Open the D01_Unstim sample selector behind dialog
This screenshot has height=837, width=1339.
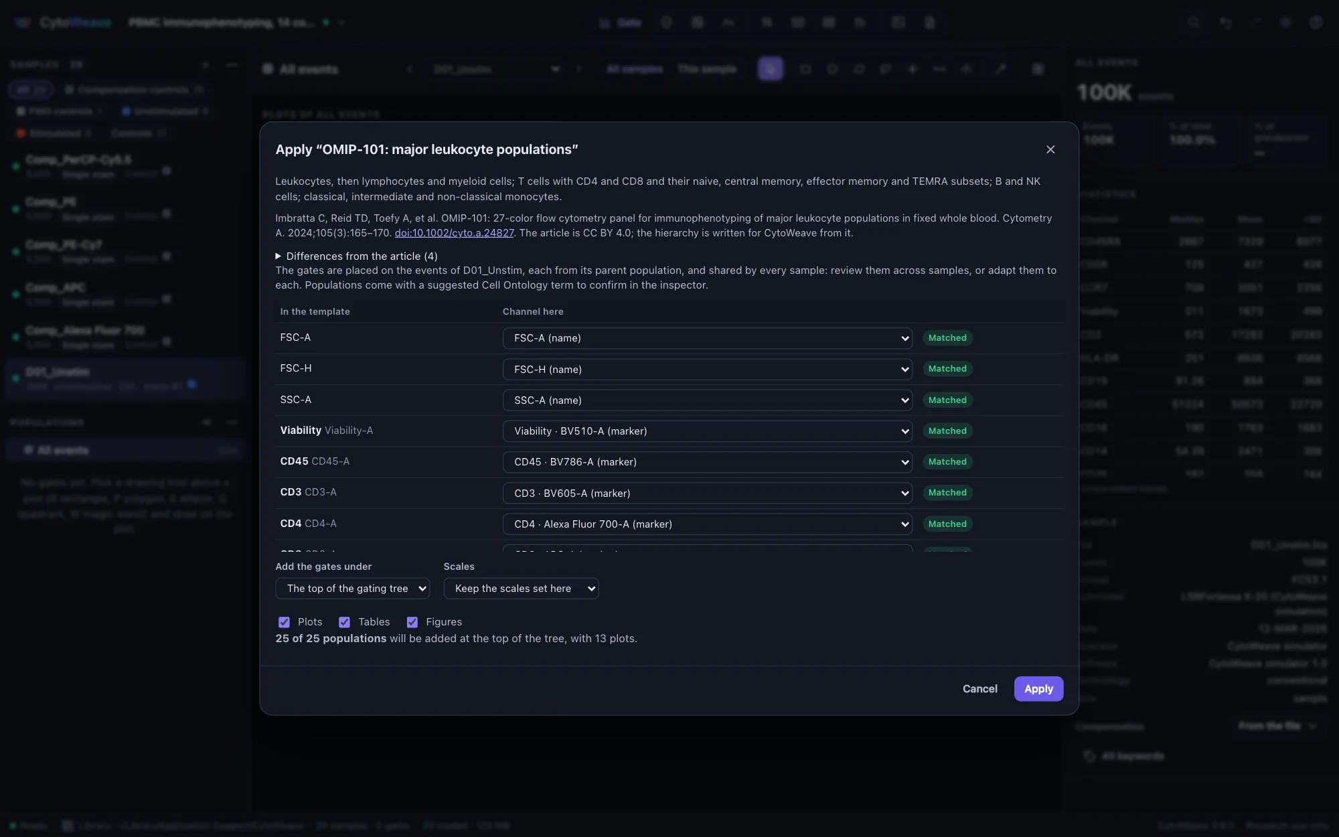coord(496,69)
